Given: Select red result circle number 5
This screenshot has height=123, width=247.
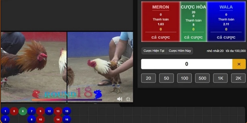Looking at the screenshot, I should tap(14, 111).
